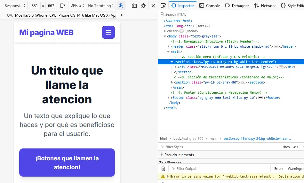
Task: Click ellipsis badge in footer element row
Action: click(x=260, y=98)
